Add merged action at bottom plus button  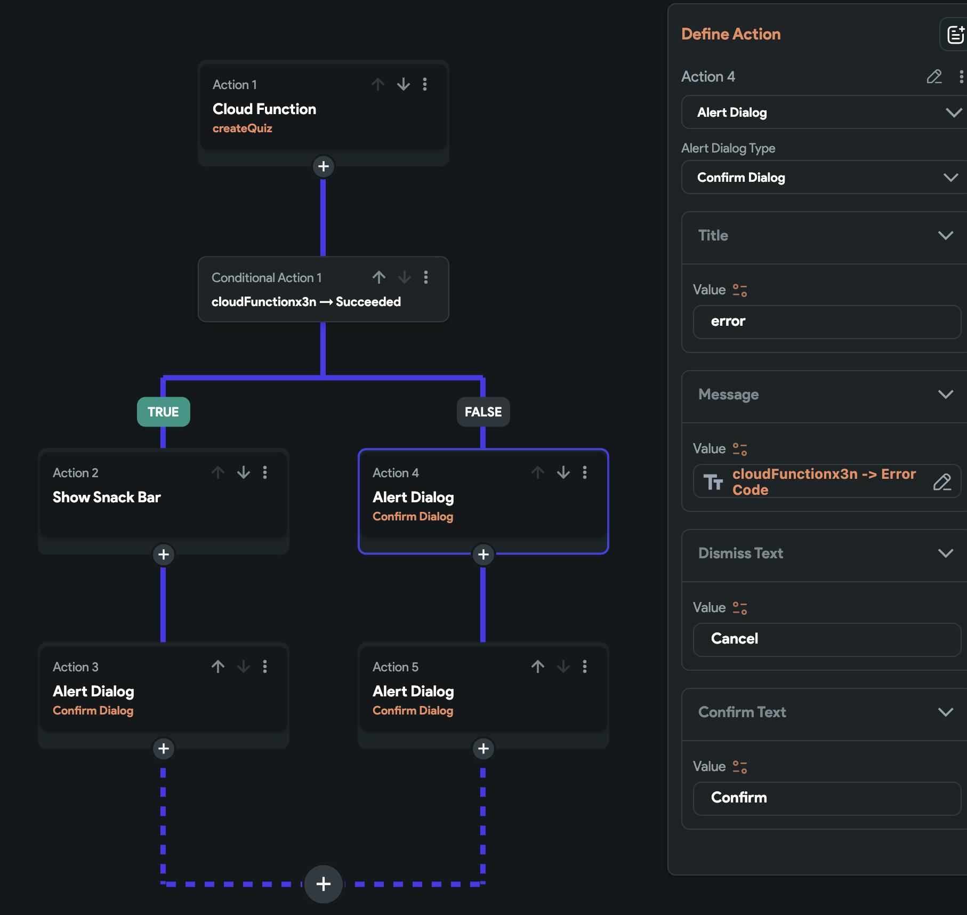pyautogui.click(x=323, y=884)
